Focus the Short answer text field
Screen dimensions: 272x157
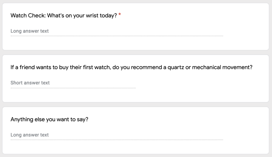pos(73,83)
